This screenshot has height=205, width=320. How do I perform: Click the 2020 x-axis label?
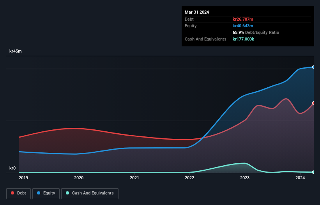point(79,178)
